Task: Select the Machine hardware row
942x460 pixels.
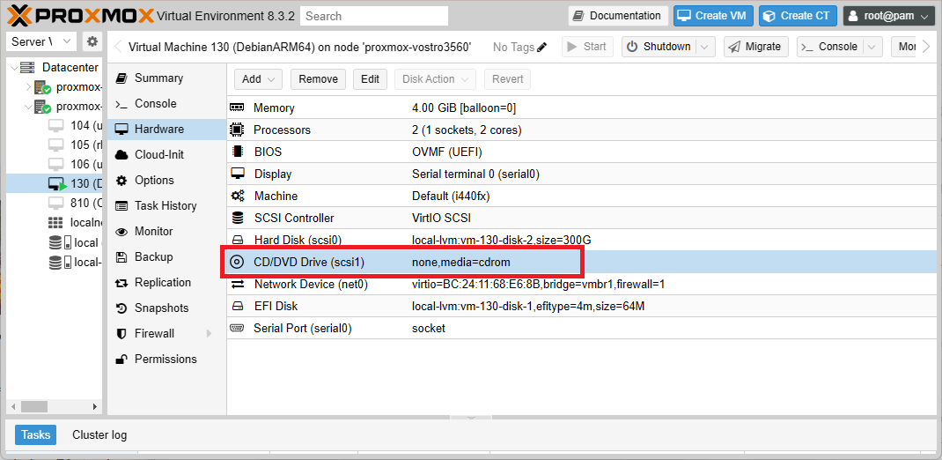Action: pos(584,196)
